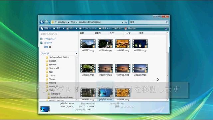The height and width of the screenshot is (120, 213).
Task: Select Windows in address breadcrumb
Action: coord(62,22)
